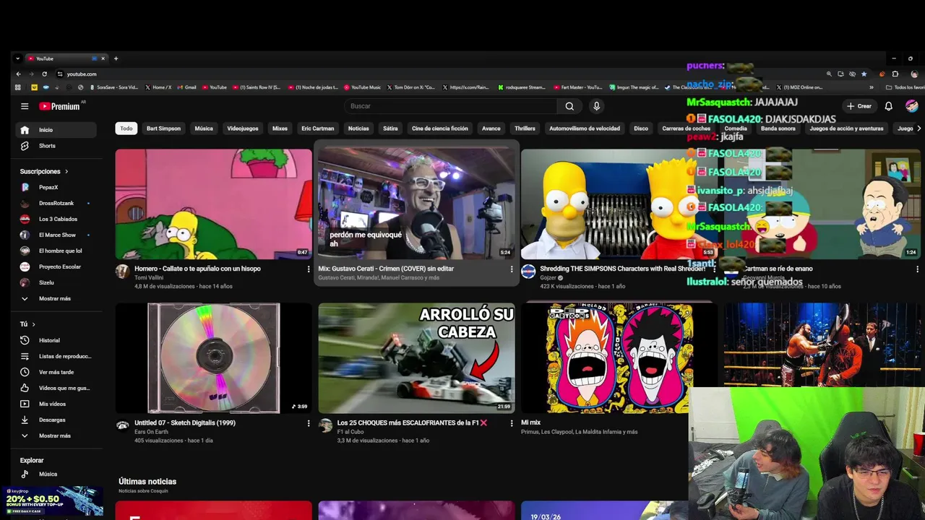
Task: Open the Tú section chevron
Action: (x=33, y=324)
